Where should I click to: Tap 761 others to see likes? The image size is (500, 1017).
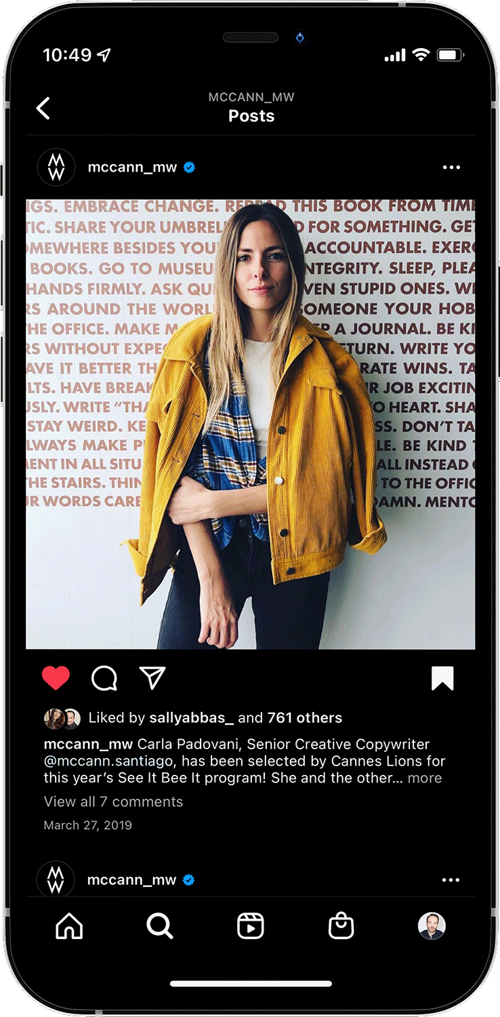coord(305,718)
